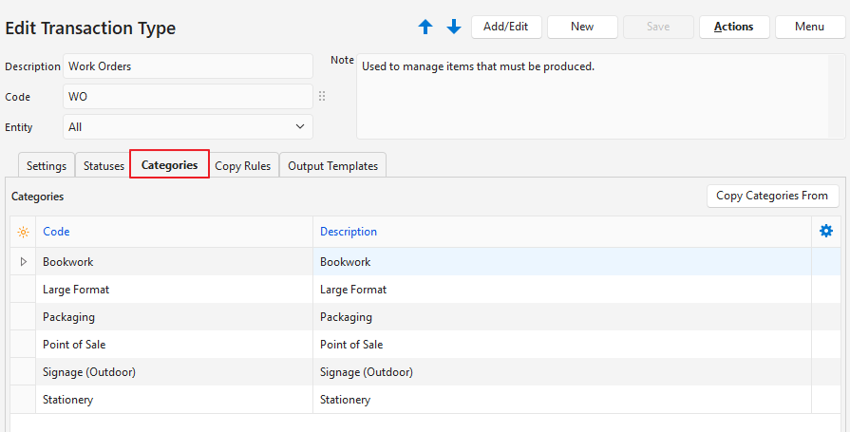Click the drag handle beside Code field

click(x=322, y=97)
